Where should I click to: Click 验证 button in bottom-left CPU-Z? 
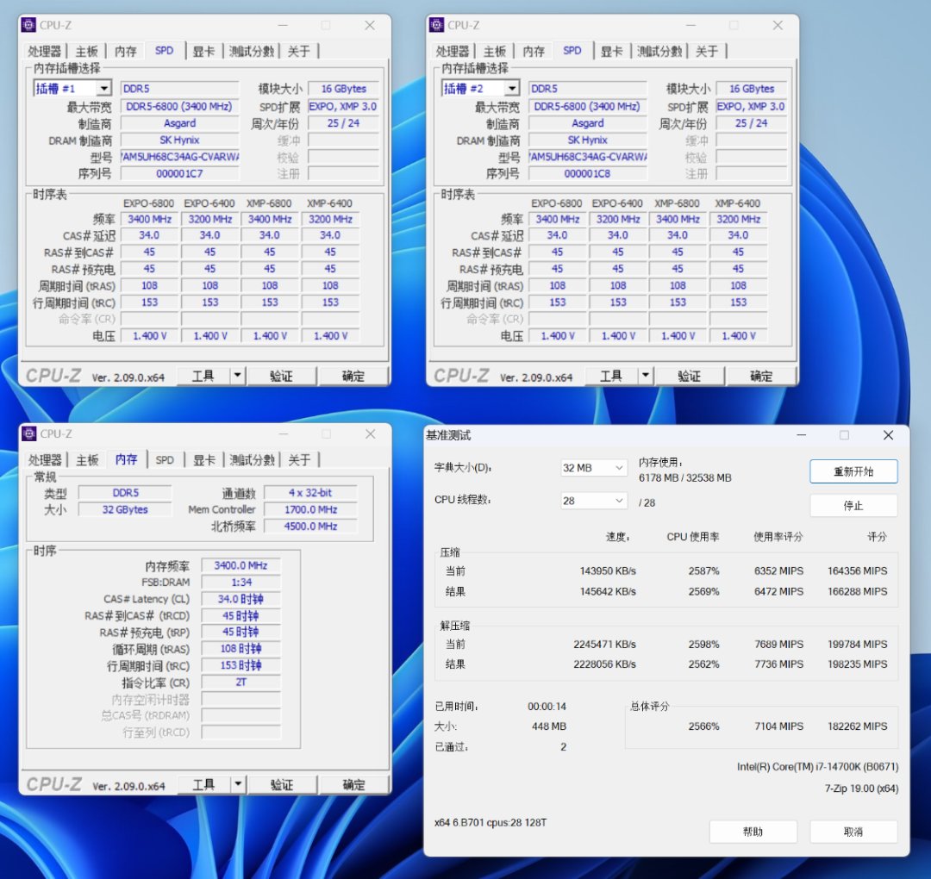[x=282, y=784]
